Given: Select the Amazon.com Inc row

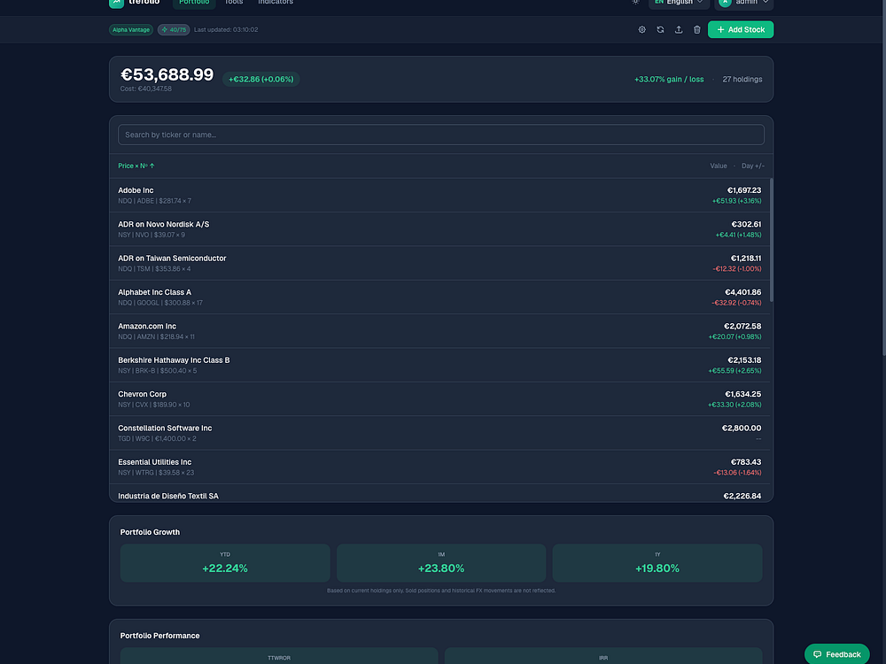Looking at the screenshot, I should click(440, 331).
